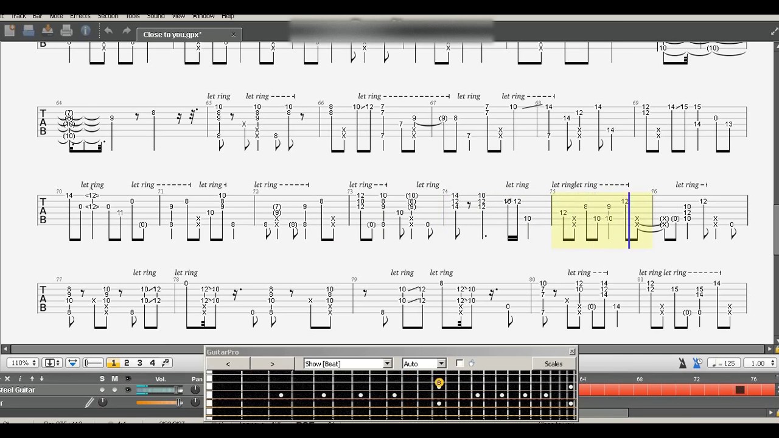Toggle the multitrack ruler view icon
779x438 pixels.
(93, 363)
